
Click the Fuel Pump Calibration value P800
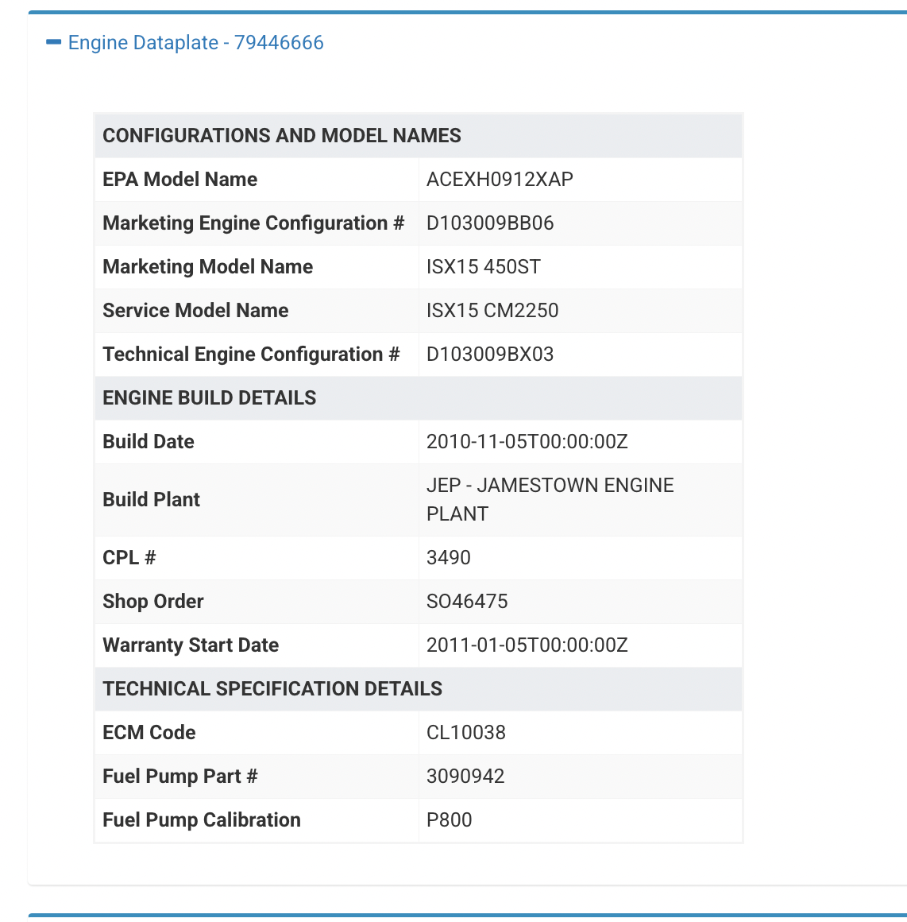(449, 820)
